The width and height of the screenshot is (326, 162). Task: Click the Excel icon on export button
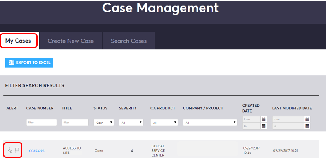pos(11,63)
